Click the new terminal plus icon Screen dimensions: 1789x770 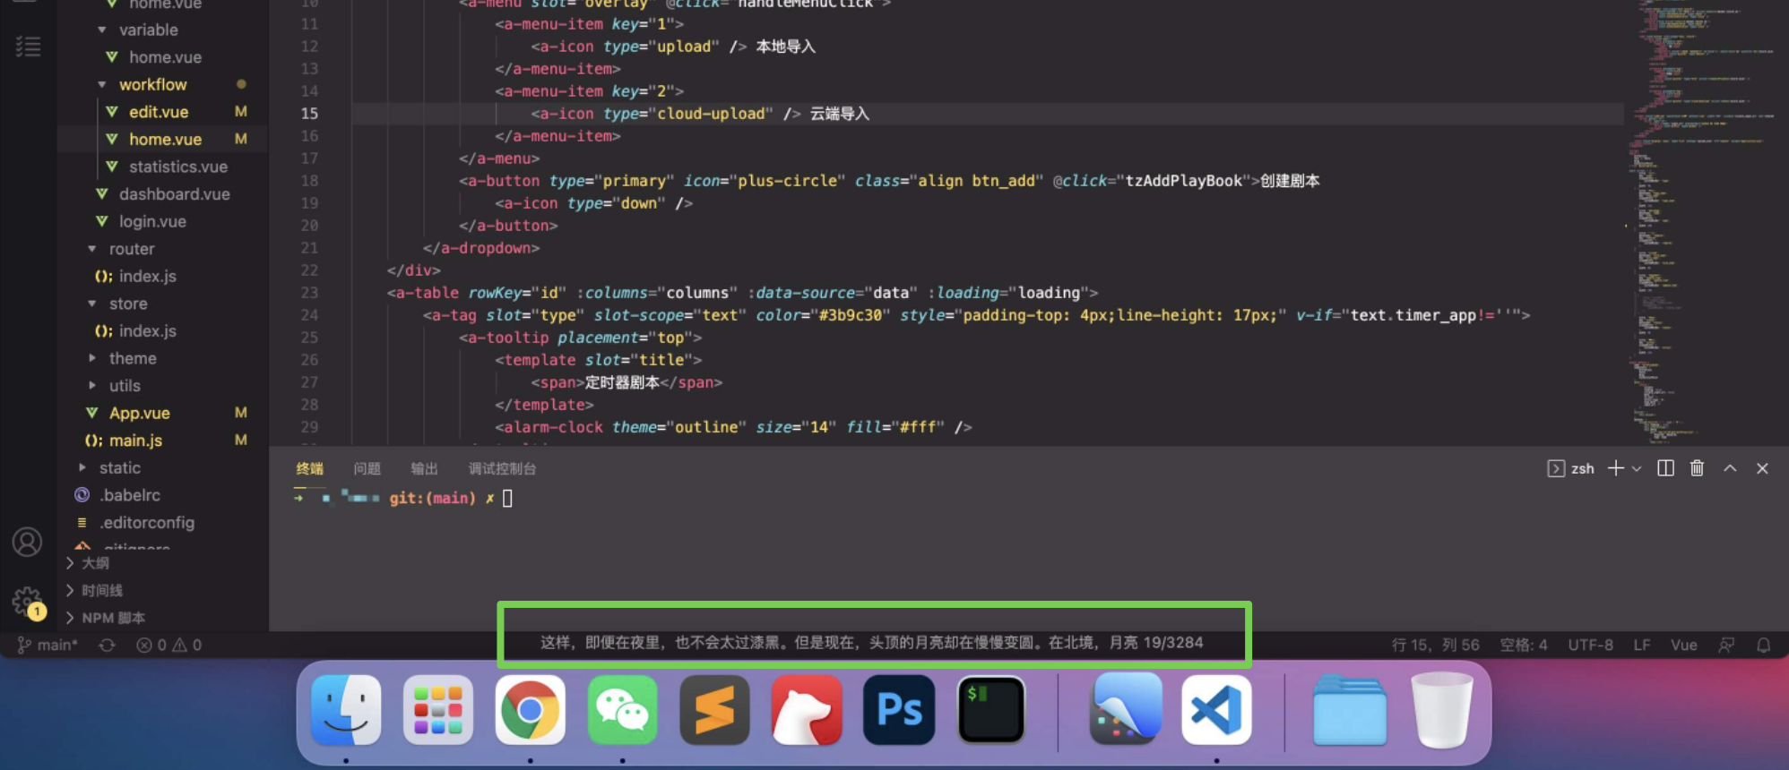[1615, 468]
